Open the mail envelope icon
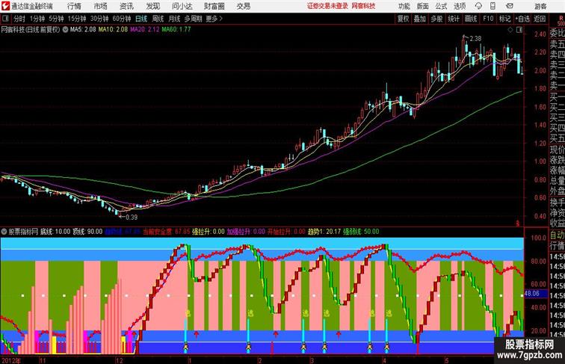This screenshot has height=364, width=565. point(510,6)
